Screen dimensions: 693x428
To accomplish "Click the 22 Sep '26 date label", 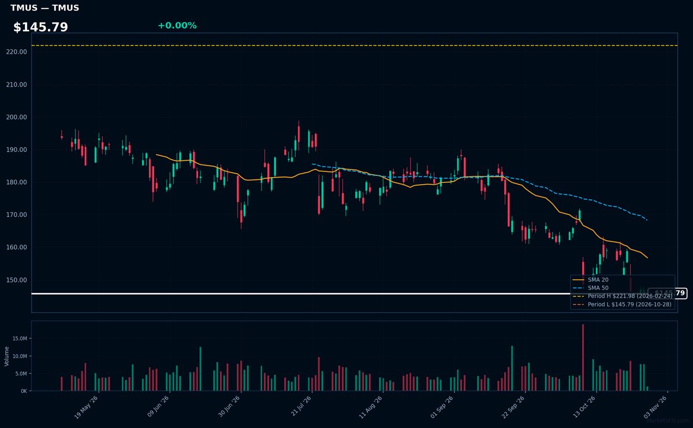I will [513, 408].
